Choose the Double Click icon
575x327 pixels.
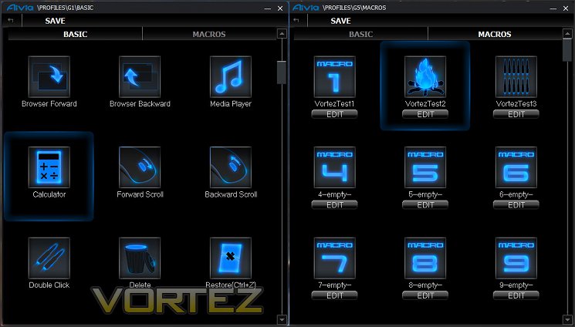49,258
